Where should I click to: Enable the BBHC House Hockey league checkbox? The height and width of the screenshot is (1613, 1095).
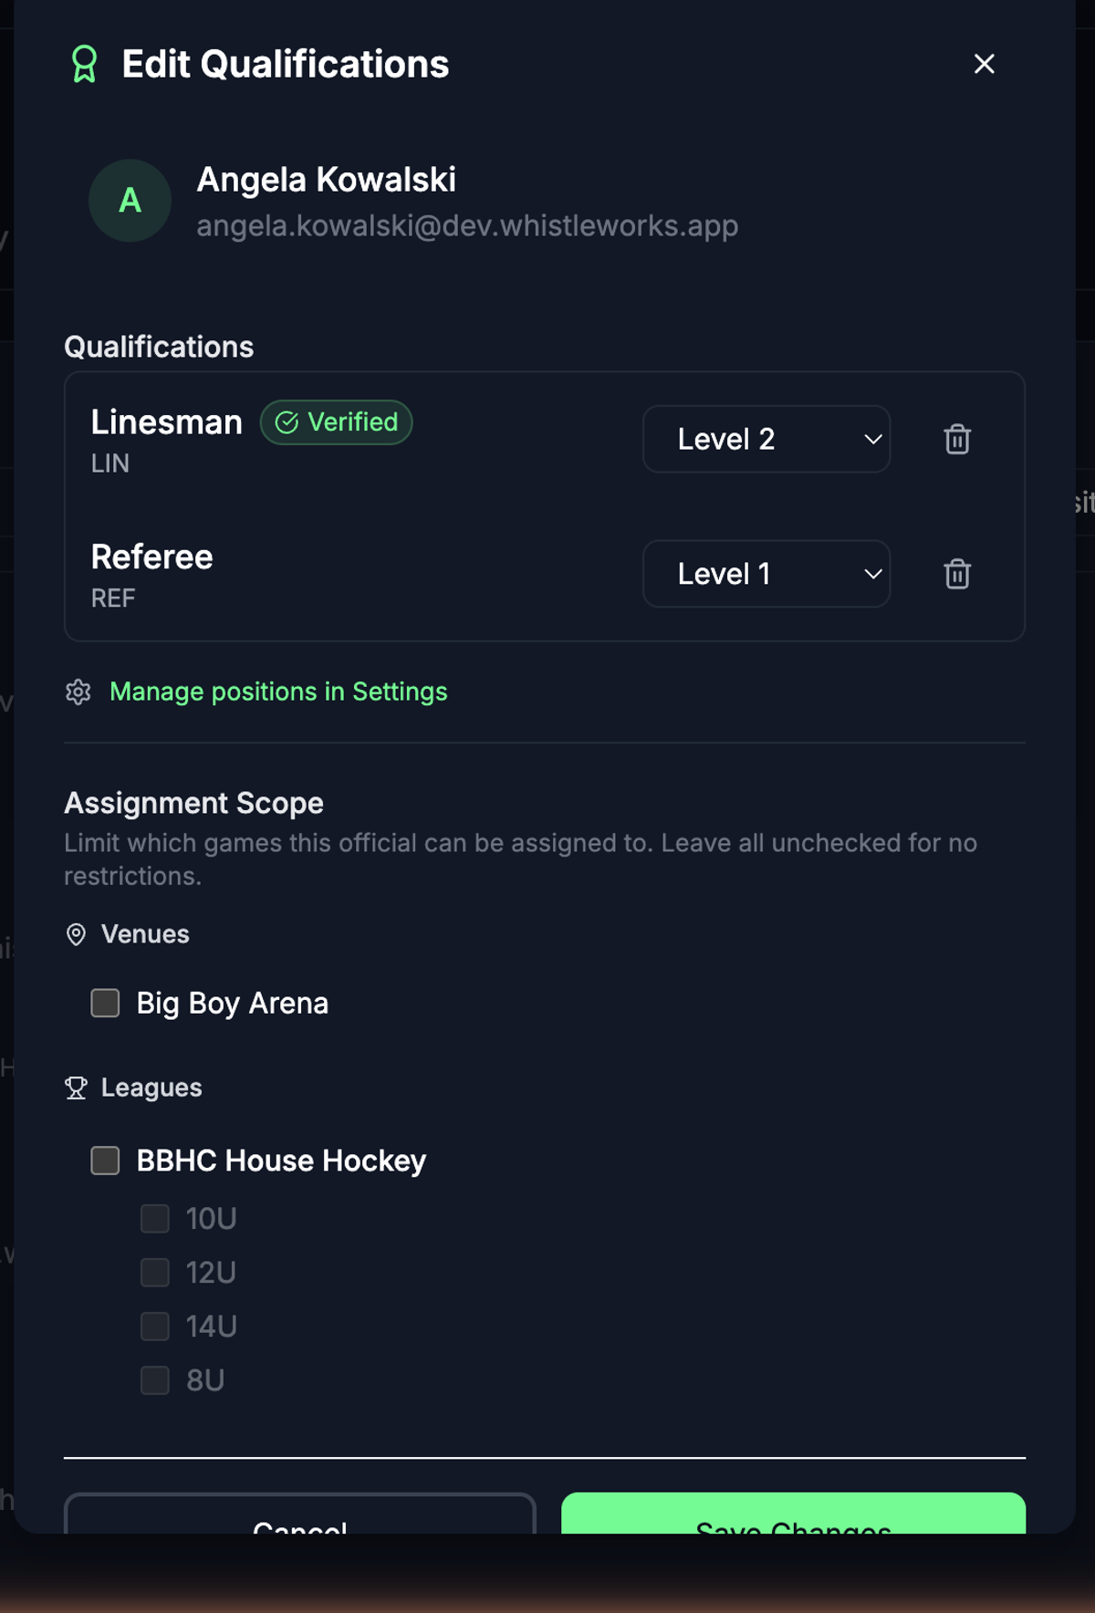pos(105,1160)
